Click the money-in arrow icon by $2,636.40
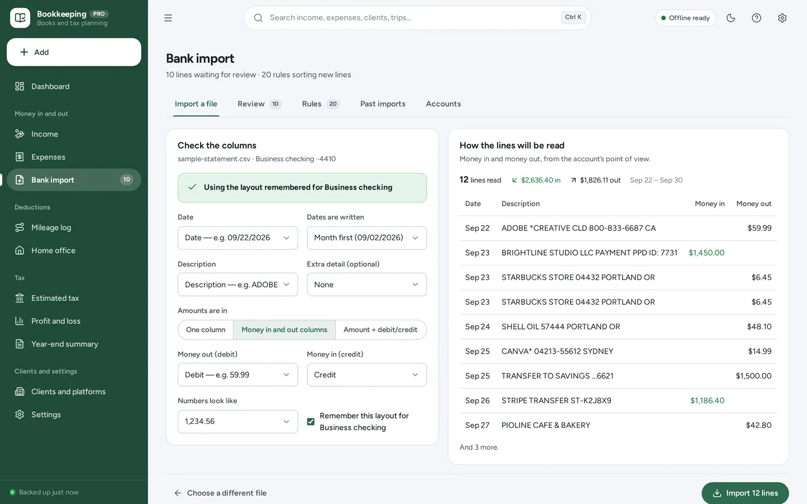Image resolution: width=807 pixels, height=504 pixels. (x=515, y=180)
